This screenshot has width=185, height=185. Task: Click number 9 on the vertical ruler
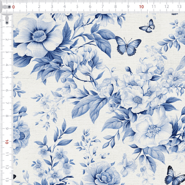pyautogui.click(x=7, y=129)
